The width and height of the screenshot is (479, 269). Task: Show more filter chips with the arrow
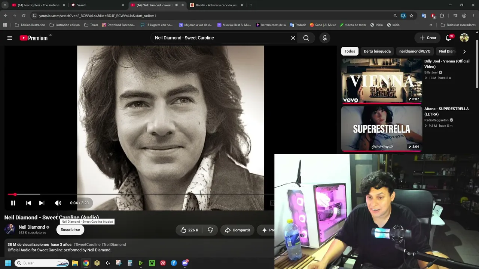pos(464,51)
